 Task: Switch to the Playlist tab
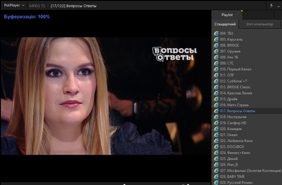(227, 15)
